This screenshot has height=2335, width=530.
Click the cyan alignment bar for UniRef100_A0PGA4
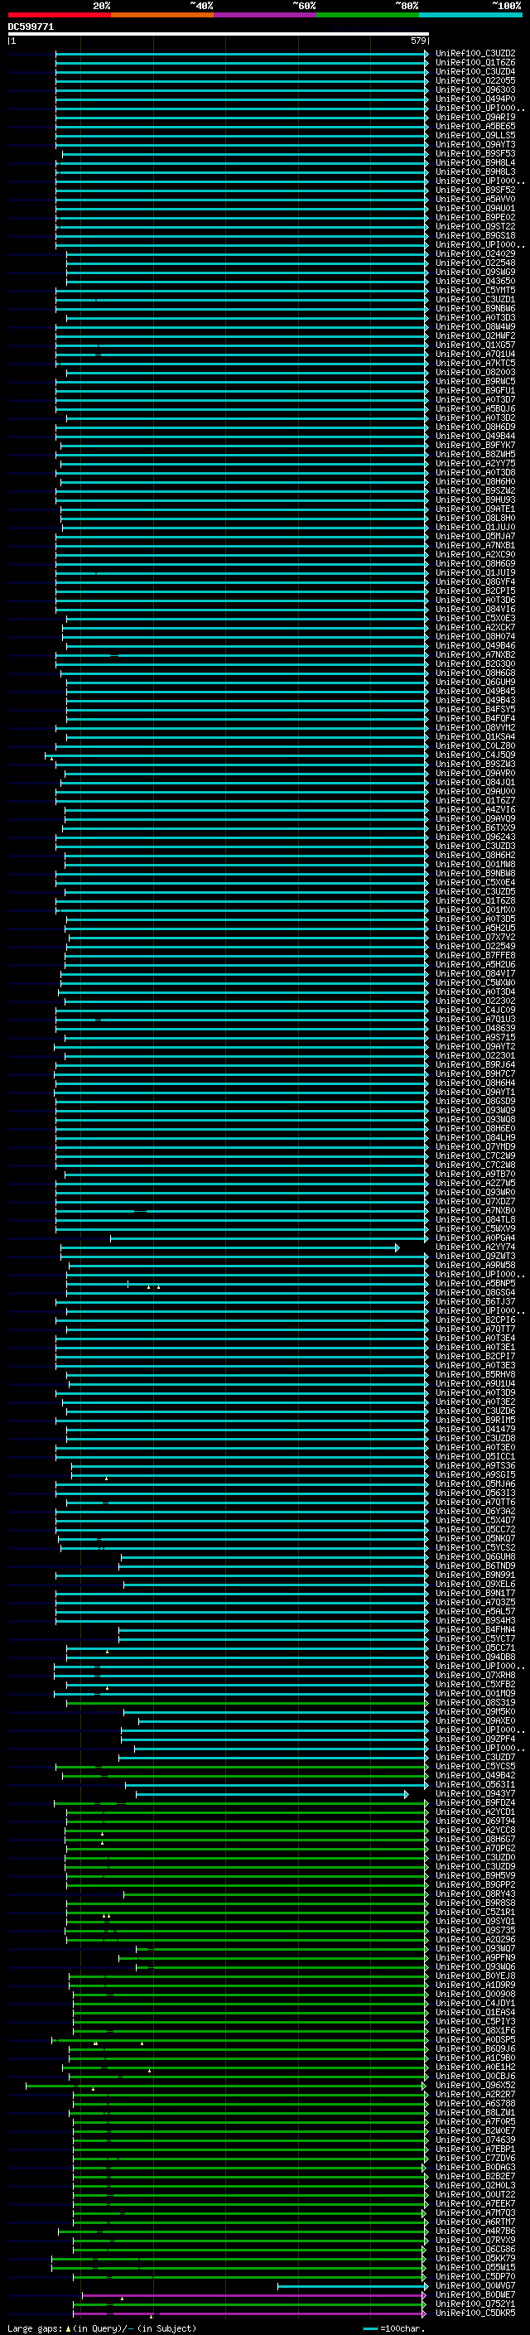click(269, 1238)
